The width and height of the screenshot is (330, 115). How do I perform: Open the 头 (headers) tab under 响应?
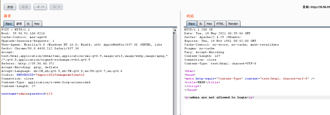[201, 24]
